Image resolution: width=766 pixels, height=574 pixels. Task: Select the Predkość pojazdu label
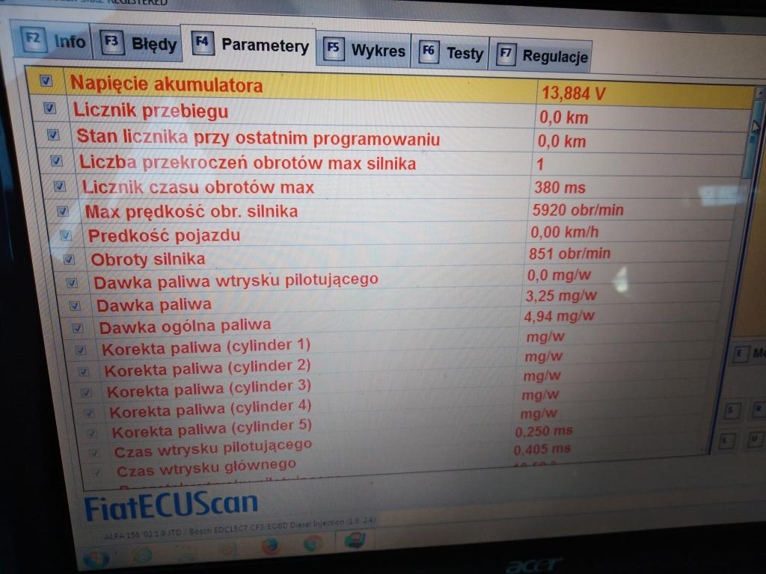pos(164,235)
